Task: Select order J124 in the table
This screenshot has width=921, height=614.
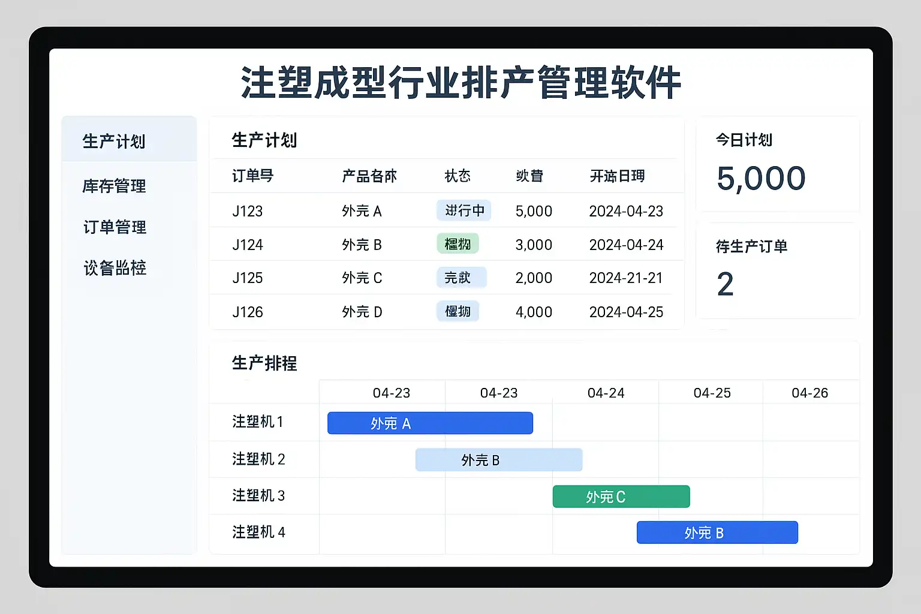Action: pyautogui.click(x=247, y=245)
